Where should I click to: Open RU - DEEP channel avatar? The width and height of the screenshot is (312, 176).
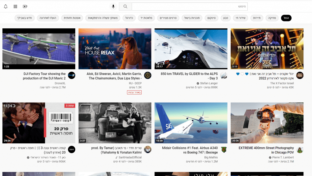click(x=147, y=75)
